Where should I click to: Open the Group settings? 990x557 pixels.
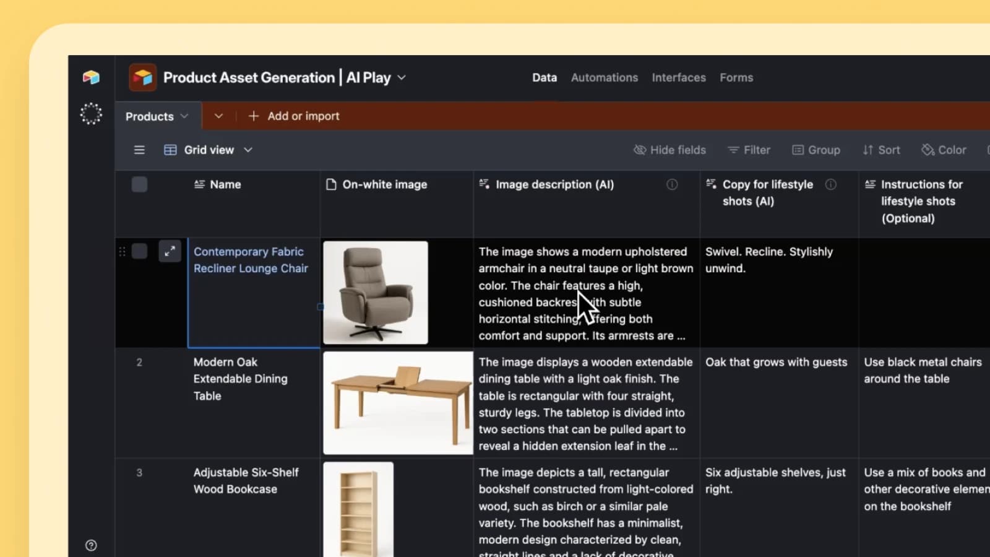pos(816,150)
